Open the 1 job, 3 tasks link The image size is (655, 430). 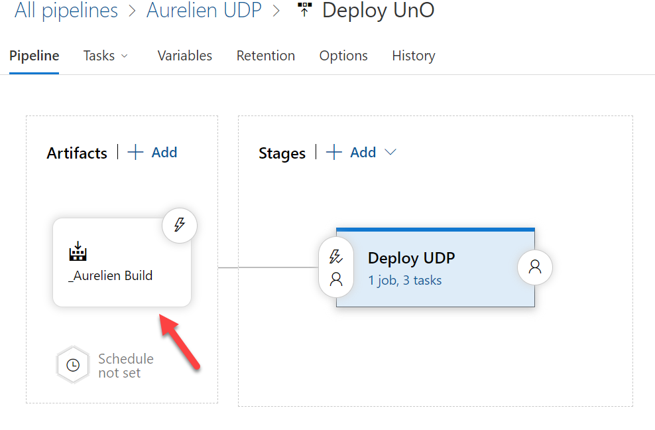(x=405, y=280)
